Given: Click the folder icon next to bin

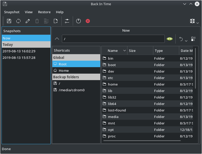Looking at the screenshot, I should [104, 58].
